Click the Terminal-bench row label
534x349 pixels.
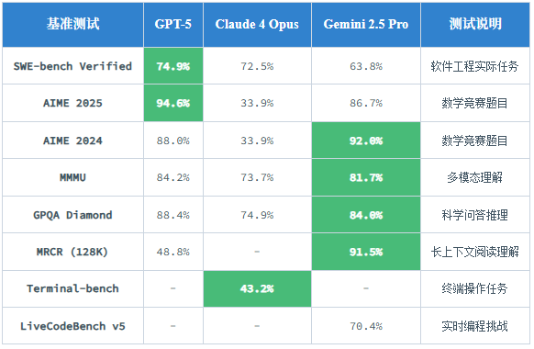coord(72,288)
